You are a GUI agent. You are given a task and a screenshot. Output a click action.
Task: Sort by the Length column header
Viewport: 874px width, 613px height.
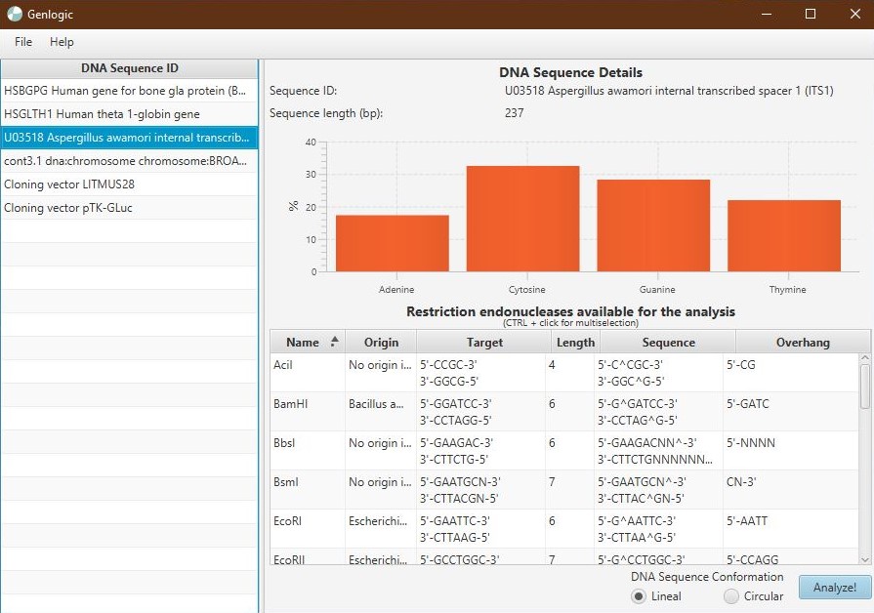575,342
